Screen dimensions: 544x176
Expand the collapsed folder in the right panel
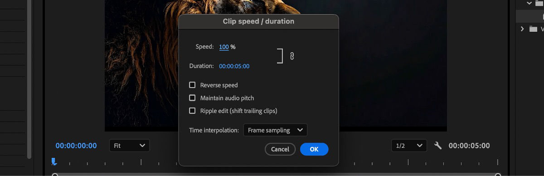tap(523, 29)
